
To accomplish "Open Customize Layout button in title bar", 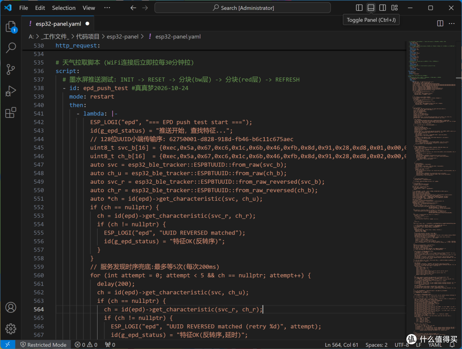I will [394, 8].
